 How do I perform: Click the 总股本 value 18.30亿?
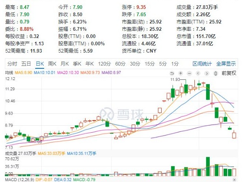[150, 36]
